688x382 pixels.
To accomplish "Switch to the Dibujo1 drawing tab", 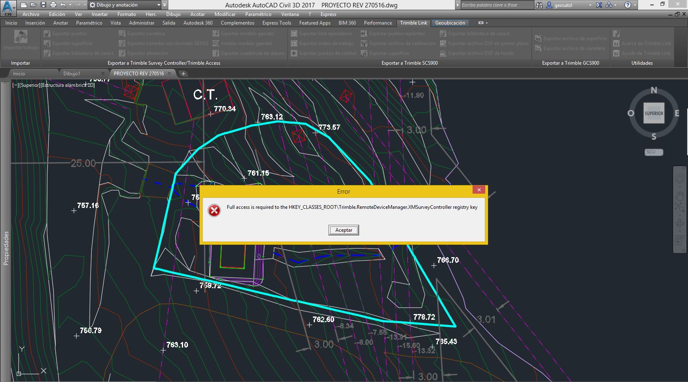I will pos(72,74).
